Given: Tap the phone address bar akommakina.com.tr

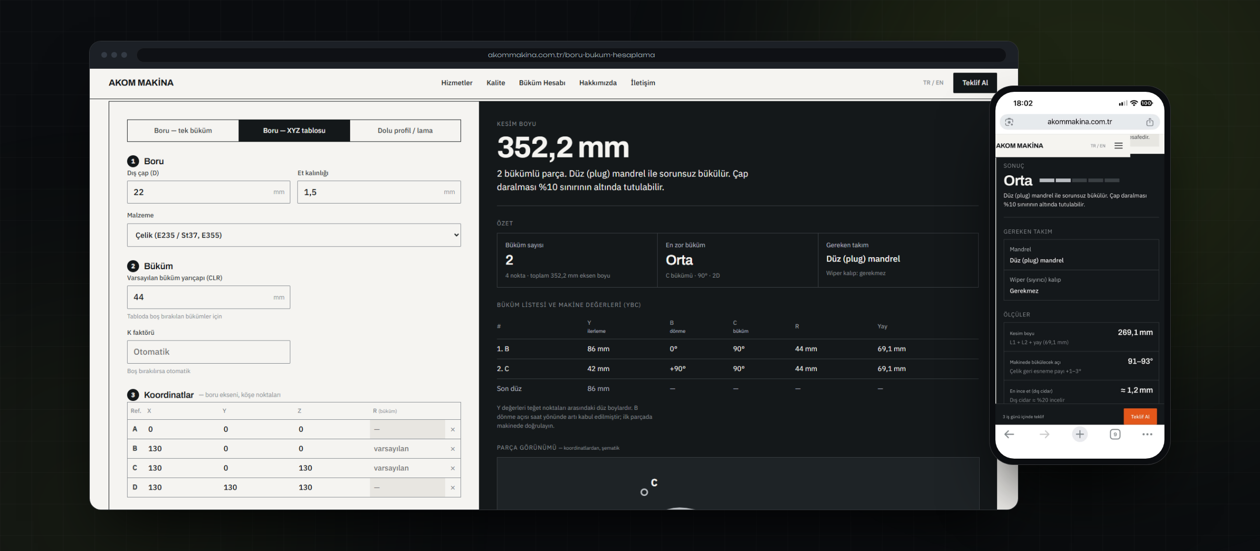Looking at the screenshot, I should (x=1079, y=122).
